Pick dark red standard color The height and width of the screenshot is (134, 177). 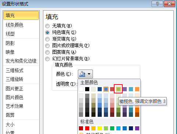(81, 129)
